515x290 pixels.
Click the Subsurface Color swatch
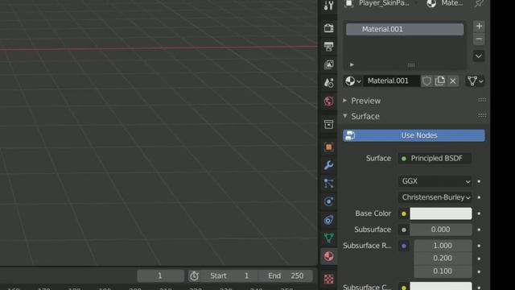(x=441, y=286)
